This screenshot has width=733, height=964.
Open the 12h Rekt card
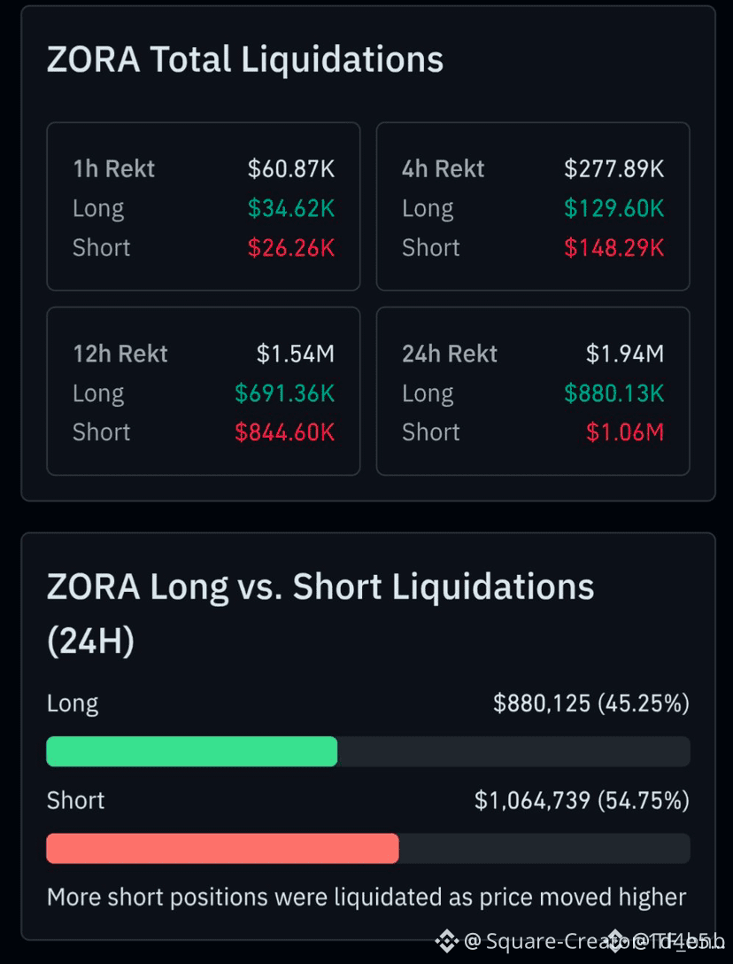click(204, 391)
